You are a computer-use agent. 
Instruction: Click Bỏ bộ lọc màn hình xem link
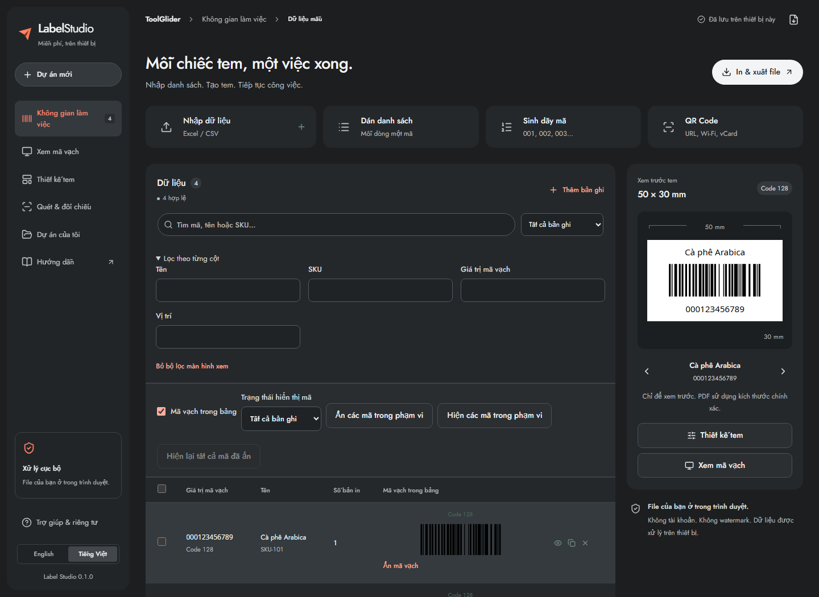point(192,366)
